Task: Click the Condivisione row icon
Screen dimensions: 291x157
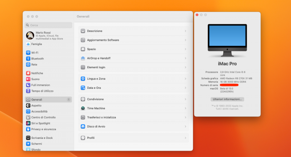Action: (x=83, y=99)
